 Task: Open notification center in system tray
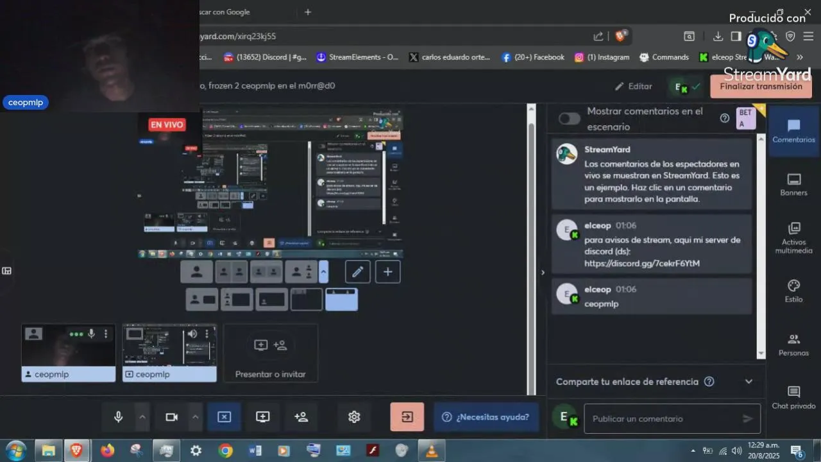798,451
